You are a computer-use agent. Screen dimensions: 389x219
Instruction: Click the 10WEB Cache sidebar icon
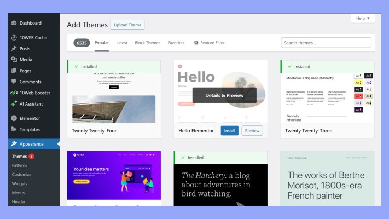tap(13, 38)
